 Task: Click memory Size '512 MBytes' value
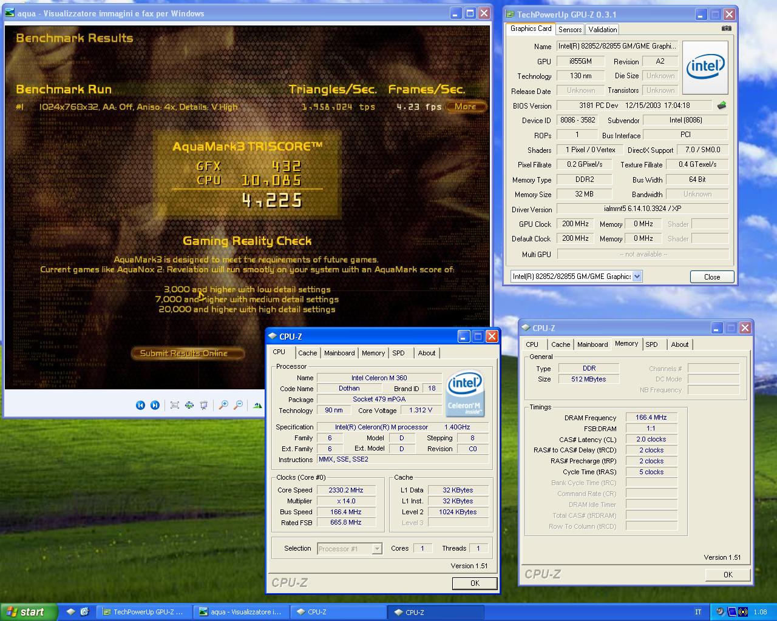click(x=589, y=379)
